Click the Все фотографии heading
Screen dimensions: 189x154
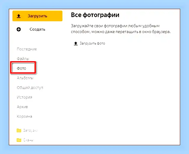[95, 15]
